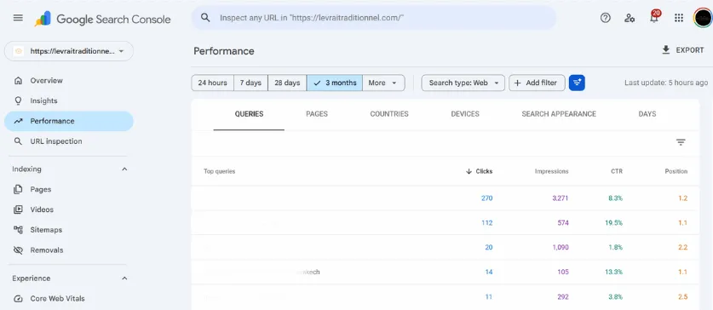
Task: Open Sitemaps in sidebar
Action: pos(69,230)
